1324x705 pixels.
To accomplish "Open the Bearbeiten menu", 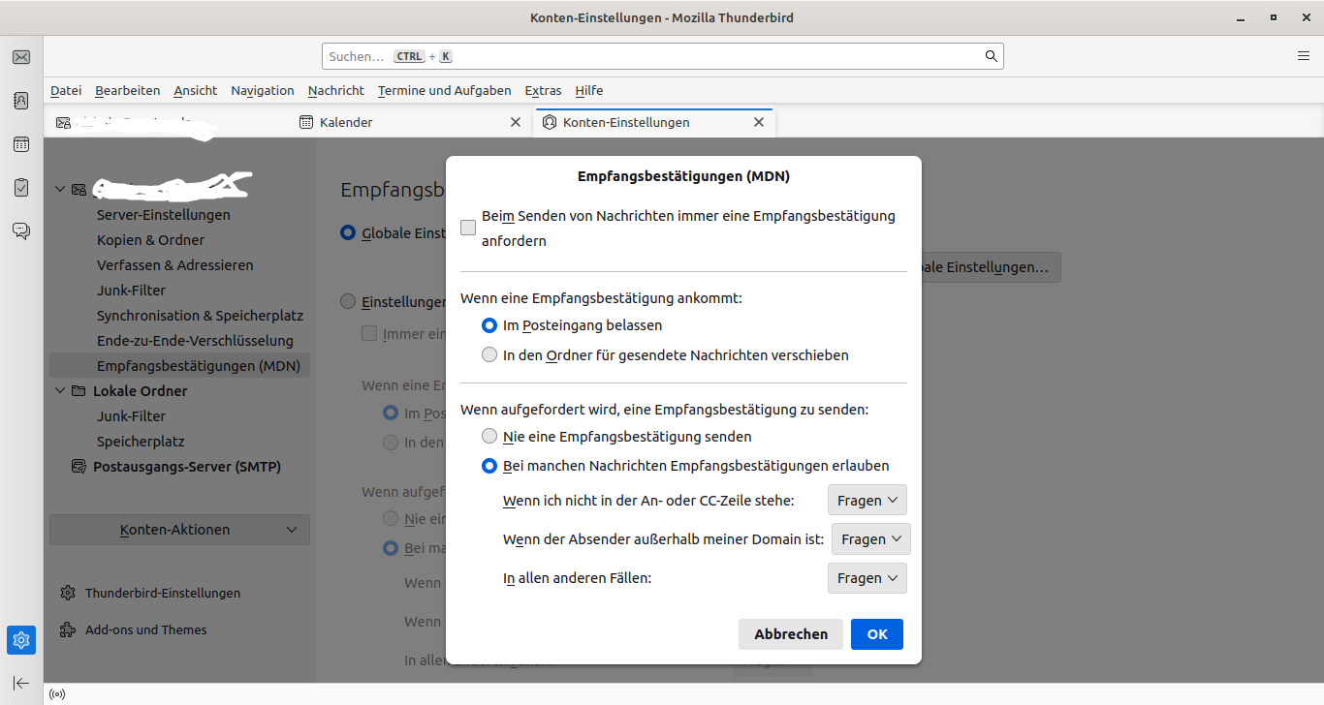I will click(128, 90).
